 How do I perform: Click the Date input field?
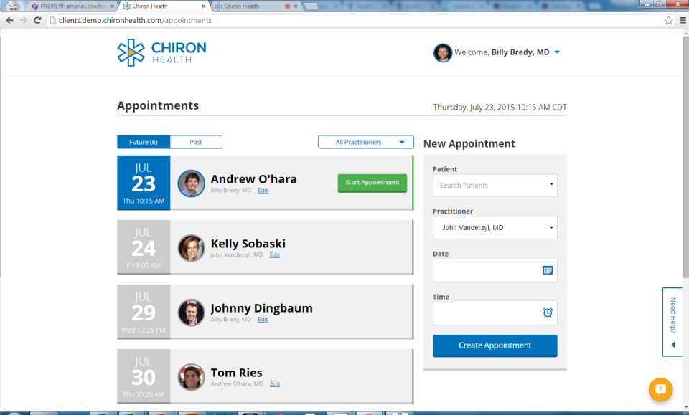coord(495,270)
